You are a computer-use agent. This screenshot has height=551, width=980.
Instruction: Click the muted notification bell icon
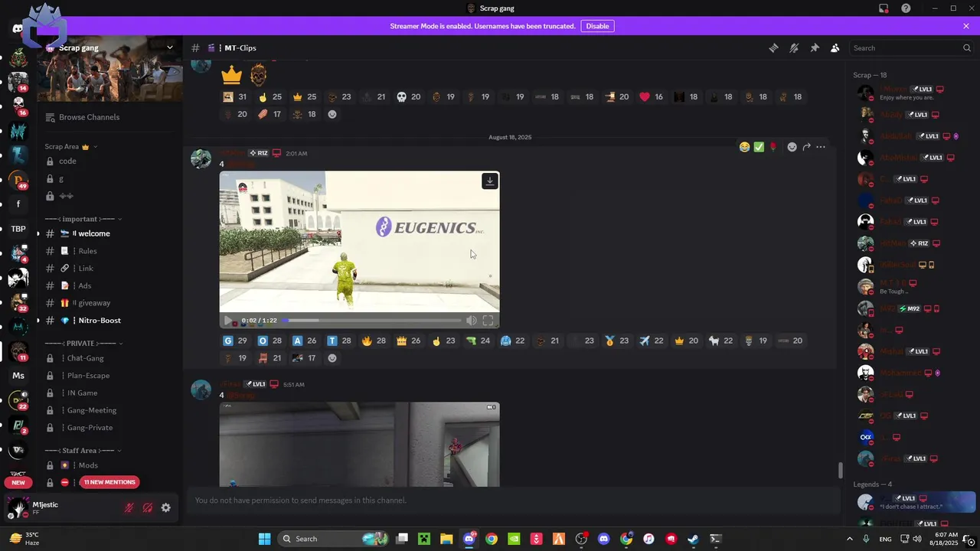pos(794,47)
